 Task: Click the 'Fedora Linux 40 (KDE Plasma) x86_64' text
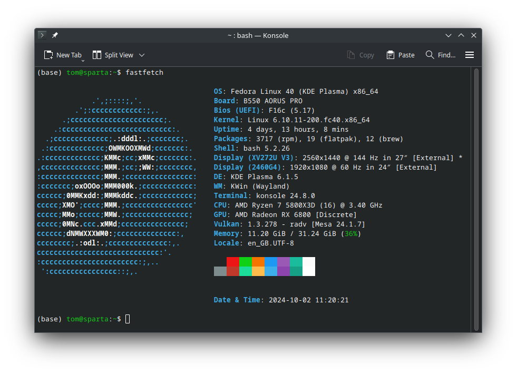click(304, 91)
